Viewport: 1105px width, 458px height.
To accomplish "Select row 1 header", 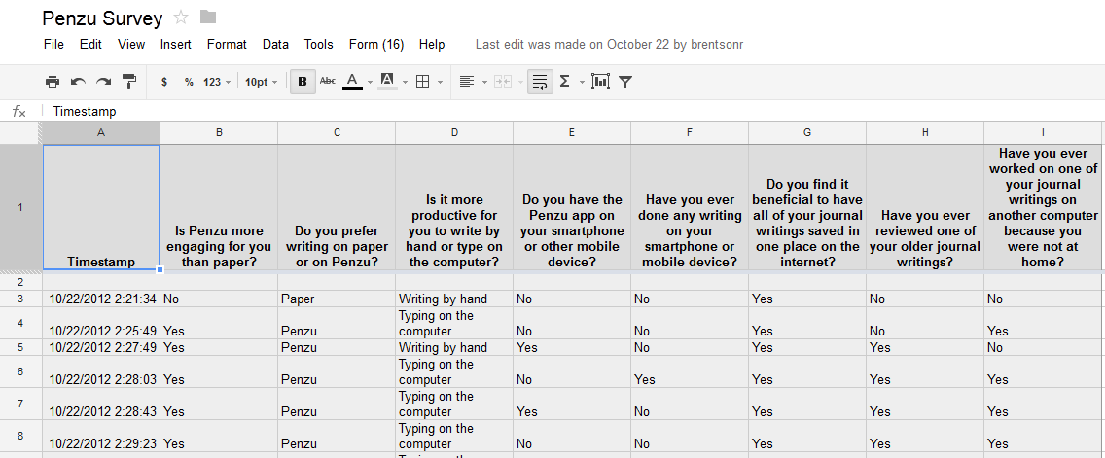I will (x=19, y=207).
